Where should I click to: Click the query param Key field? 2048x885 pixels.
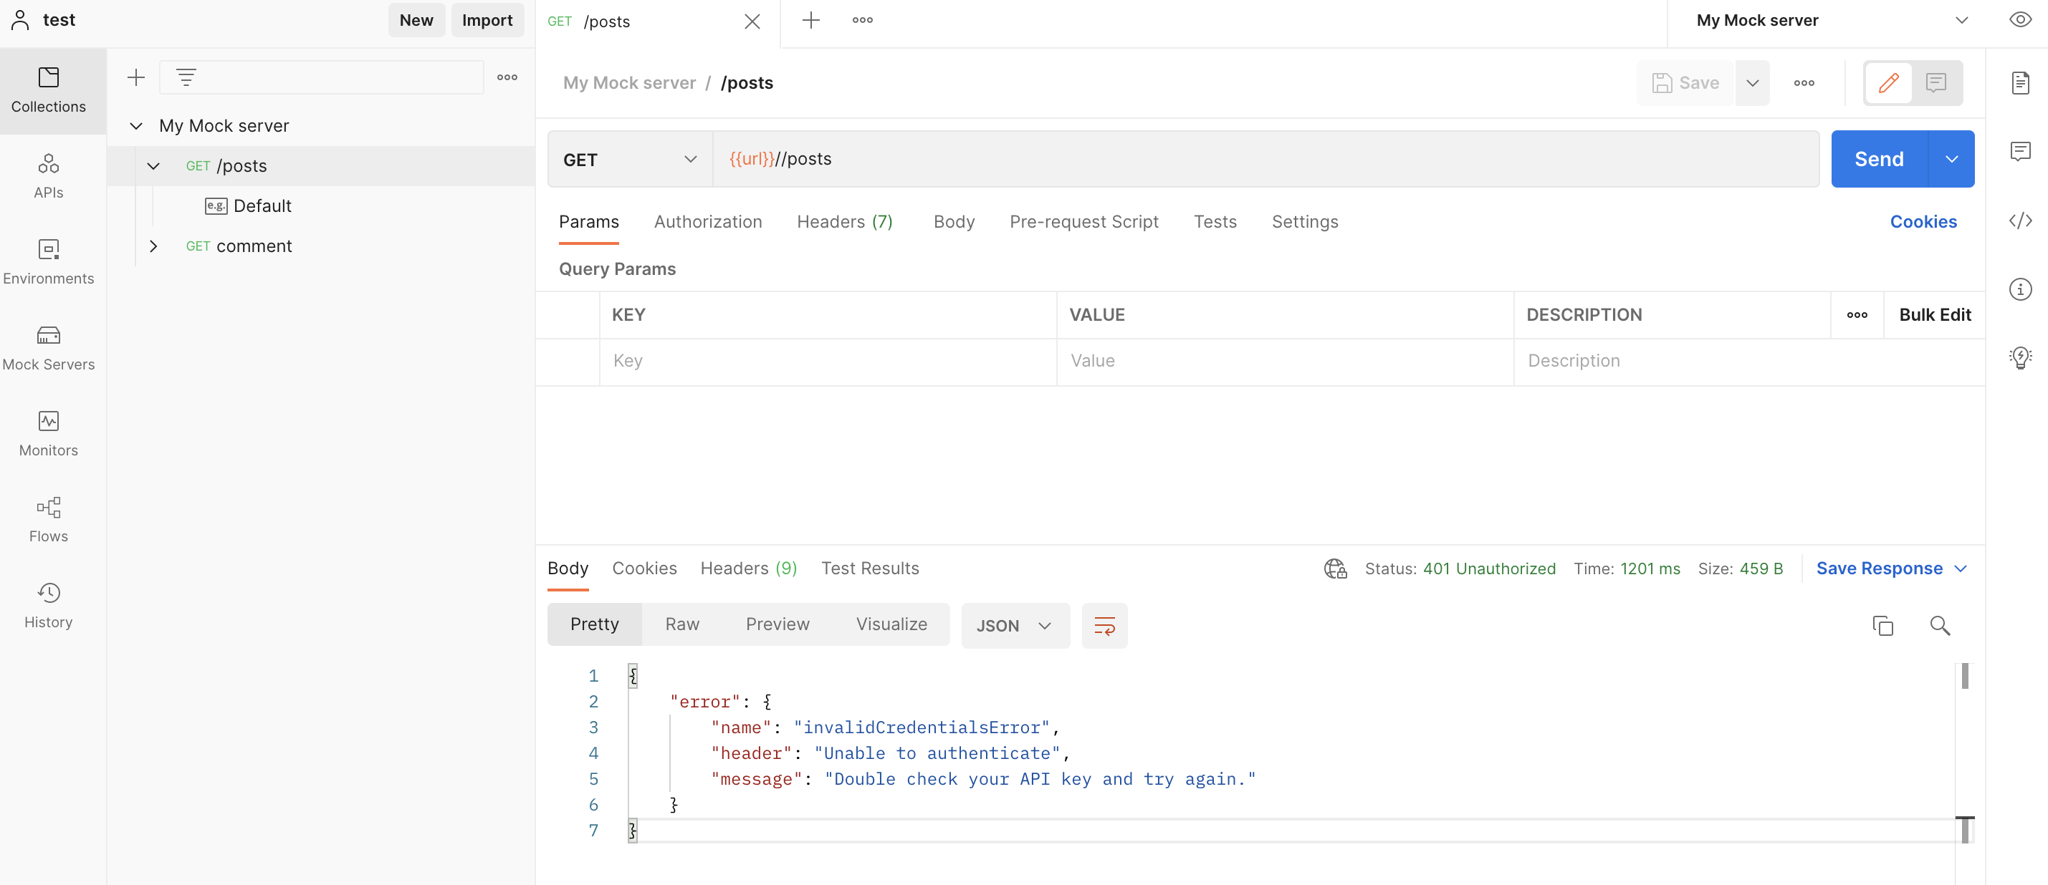click(827, 361)
